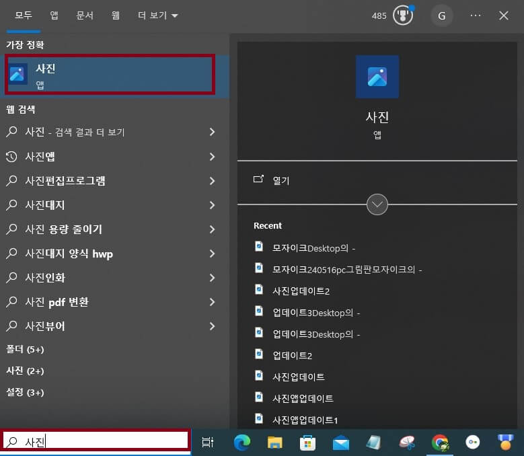
Task: Click the large 사진 app icon in preview pane
Action: [377, 77]
